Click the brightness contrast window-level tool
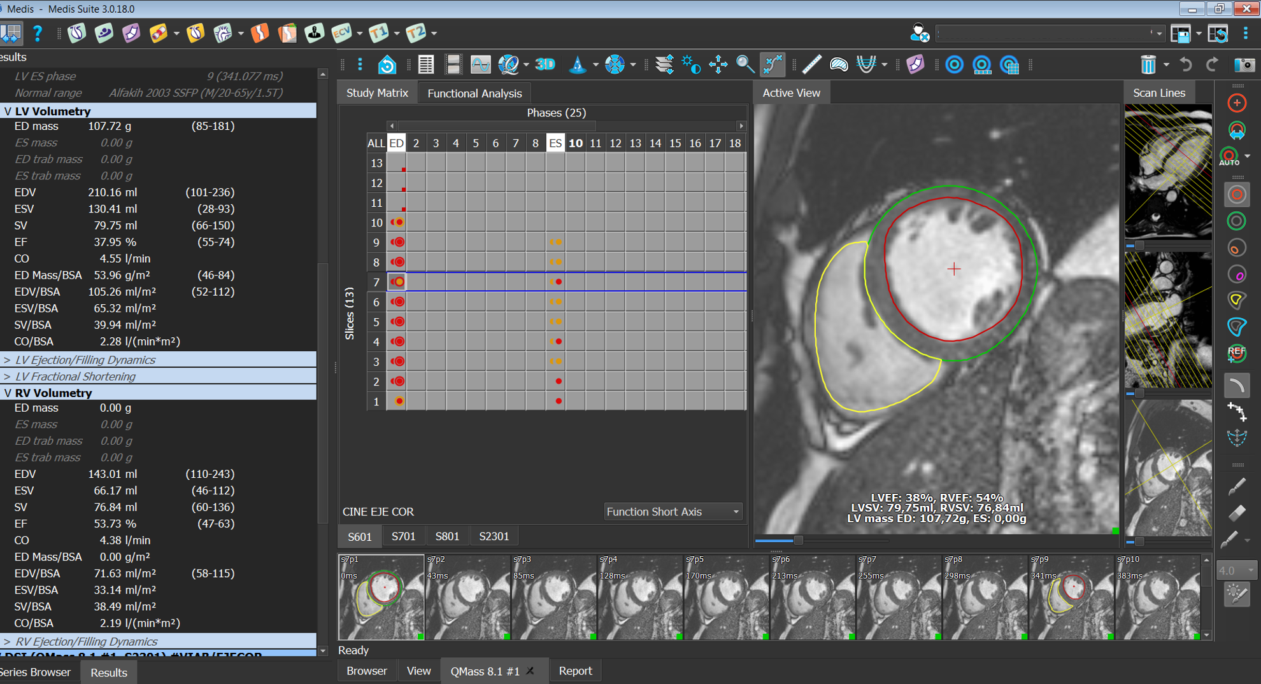 coord(691,64)
